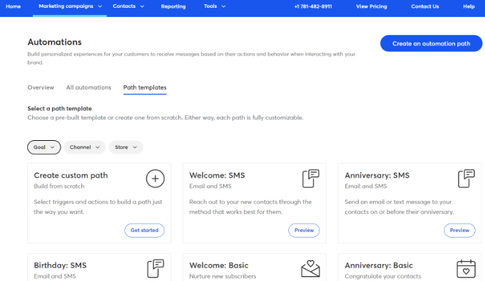Click the calendar heart icon on Anniversary: Basic
The height and width of the screenshot is (281, 485).
coord(466,268)
